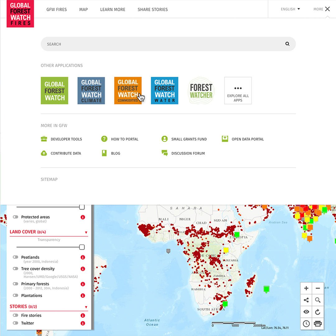Click the map share icon
This screenshot has width=336, height=336.
pyautogui.click(x=306, y=300)
